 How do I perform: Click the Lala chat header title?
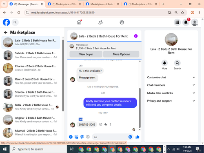click(103, 36)
